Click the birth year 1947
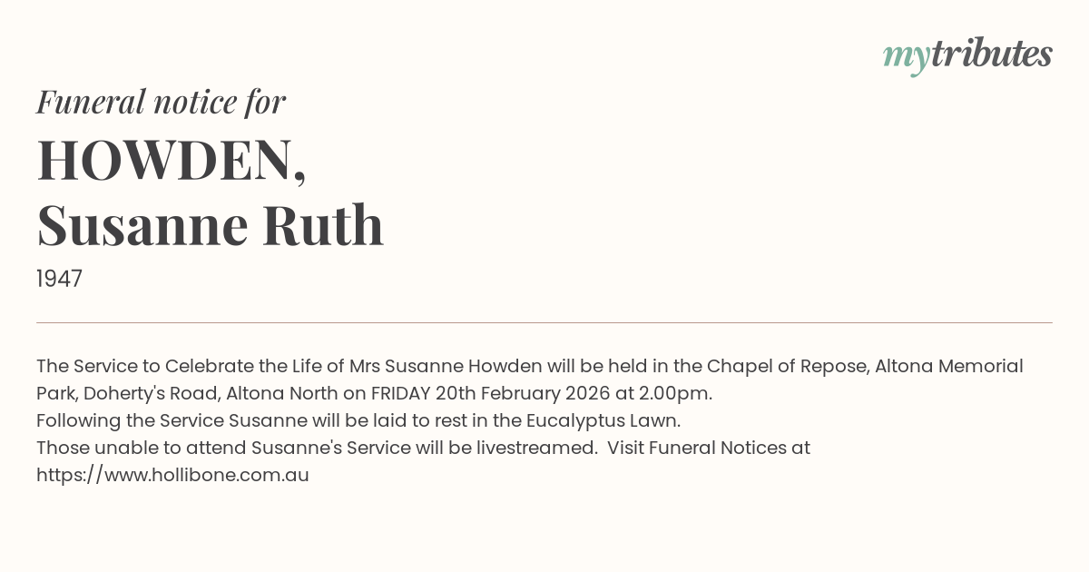 pyautogui.click(x=60, y=279)
